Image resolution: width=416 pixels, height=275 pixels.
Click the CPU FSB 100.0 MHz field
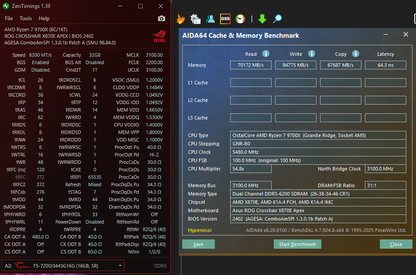(x=318, y=160)
